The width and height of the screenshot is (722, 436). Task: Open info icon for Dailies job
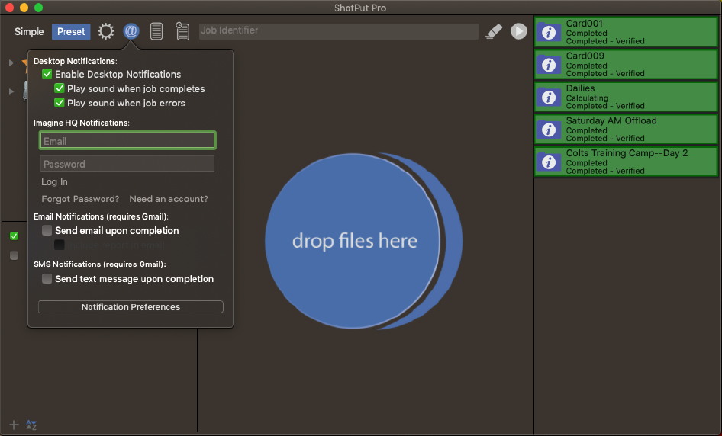(x=549, y=97)
